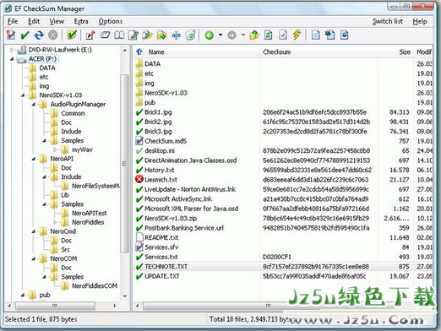Image resolution: width=441 pixels, height=331 pixels.
Task: Open the Forward button history dropdown arrow
Action: tap(243, 35)
